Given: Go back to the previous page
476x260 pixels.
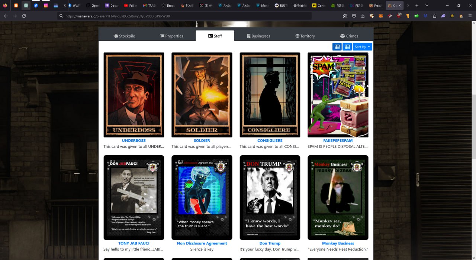Looking at the screenshot, I should [6, 16].
